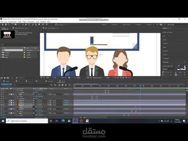The width and height of the screenshot is (188, 141).
Task: Open the Windows Start menu
Action: click(3, 121)
